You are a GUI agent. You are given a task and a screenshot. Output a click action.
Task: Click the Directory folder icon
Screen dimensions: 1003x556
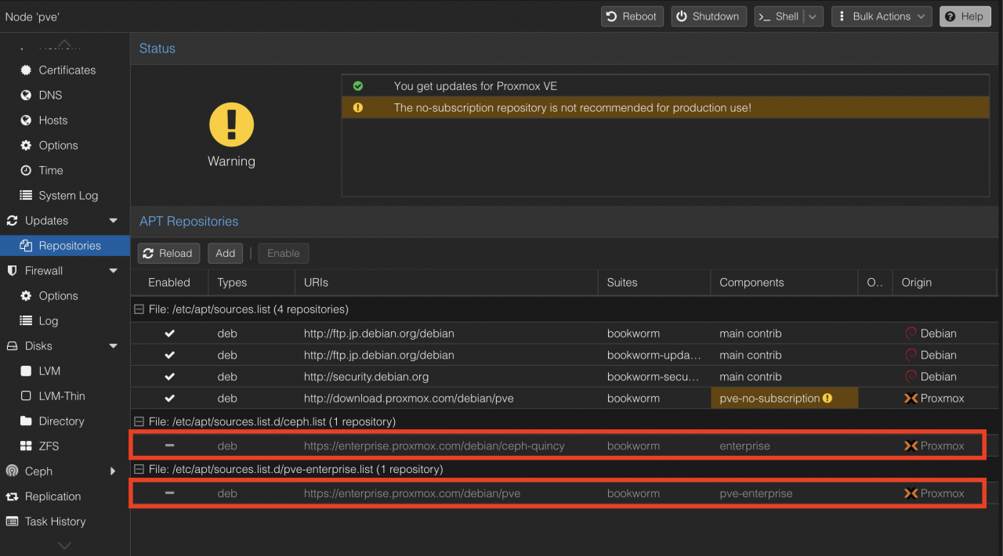pos(26,421)
